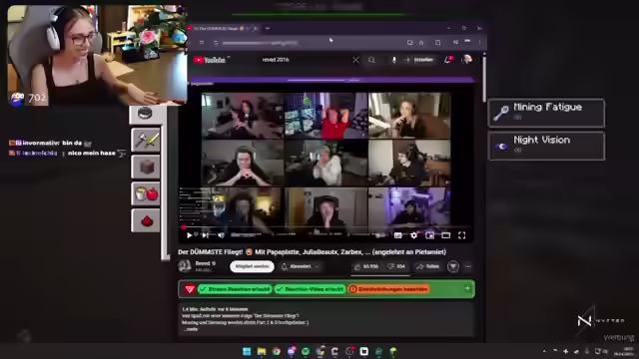Select the building block tab

point(146,167)
